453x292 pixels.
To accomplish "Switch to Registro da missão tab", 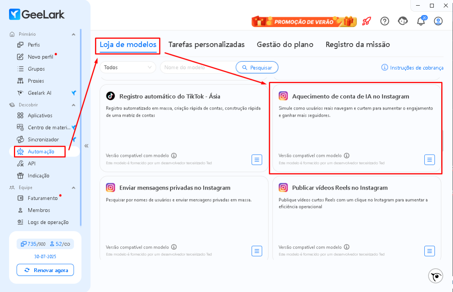I will [x=357, y=44].
